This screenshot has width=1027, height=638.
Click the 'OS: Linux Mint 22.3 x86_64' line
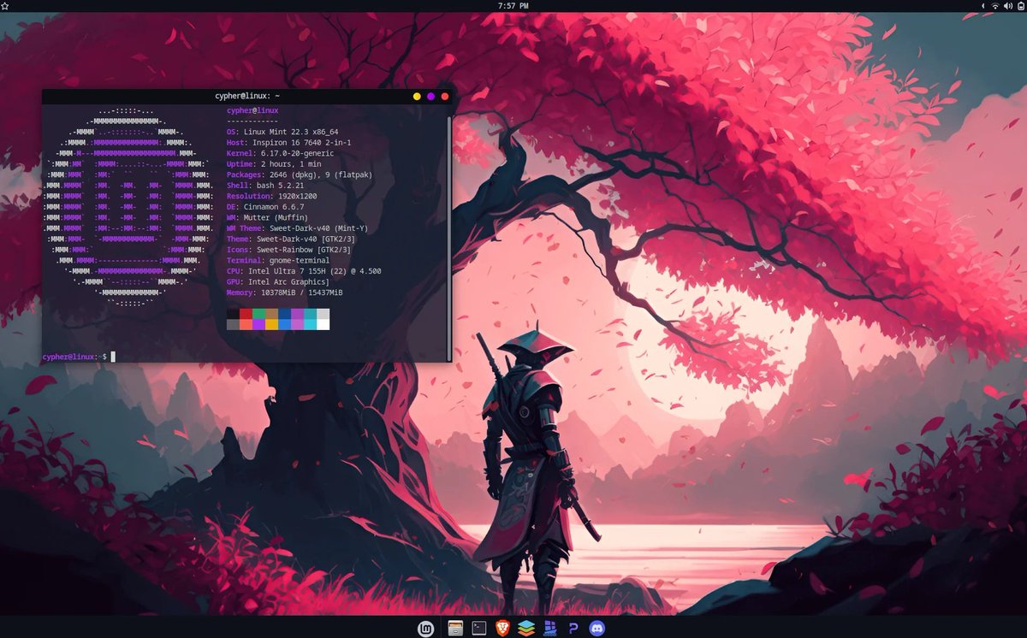click(x=282, y=132)
